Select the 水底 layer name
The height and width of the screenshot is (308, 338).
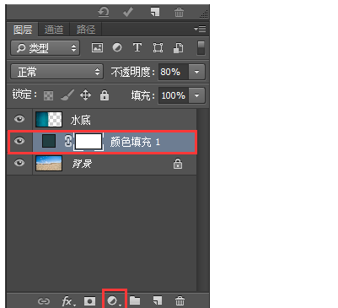pos(81,121)
